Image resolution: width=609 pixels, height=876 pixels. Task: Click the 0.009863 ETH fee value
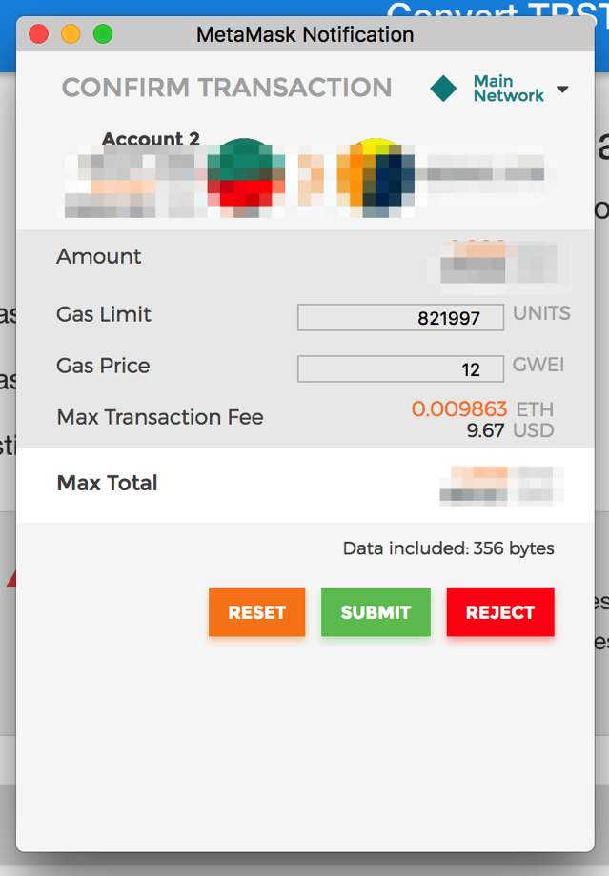click(482, 408)
